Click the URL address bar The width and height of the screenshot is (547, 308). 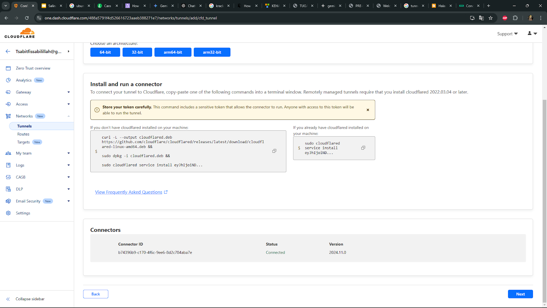click(253, 18)
